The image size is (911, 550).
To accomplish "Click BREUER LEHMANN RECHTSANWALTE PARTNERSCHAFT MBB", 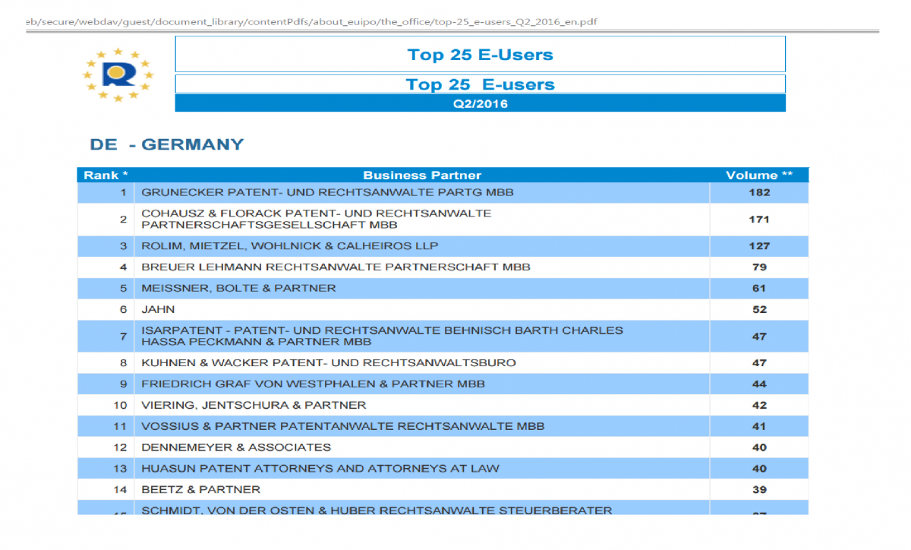I will (336, 267).
